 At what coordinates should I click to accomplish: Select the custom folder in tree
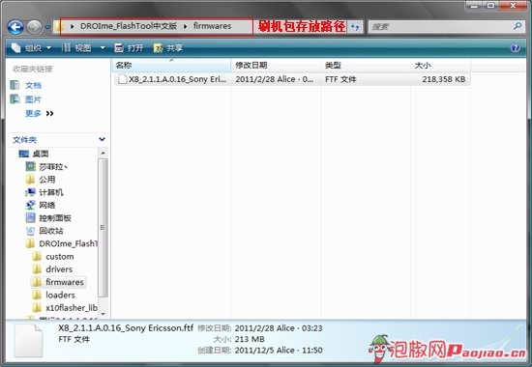tap(60, 257)
